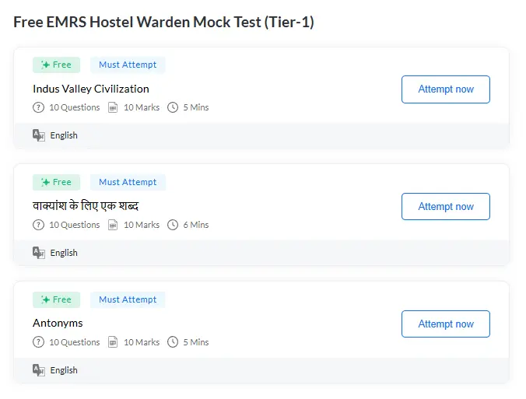Click the clock icon beside 5 Mins on Indus Valley card
This screenshot has height=399, width=526.
click(x=173, y=107)
